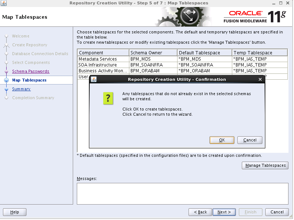Open the Summary step link

pos(21,89)
